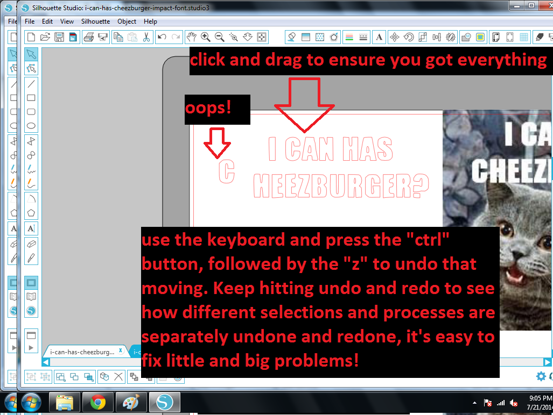Open the Fill Gradient panel icon
The image size is (553, 415).
pos(306,37)
